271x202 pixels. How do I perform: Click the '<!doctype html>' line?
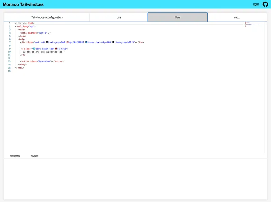25,23
